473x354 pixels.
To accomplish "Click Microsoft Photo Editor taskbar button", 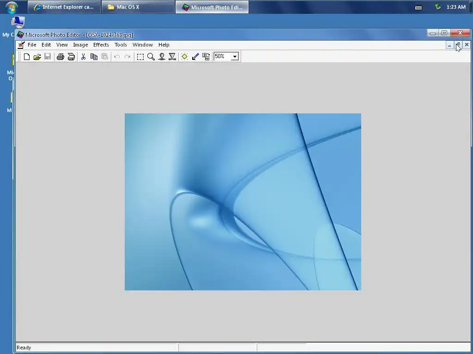I will [212, 7].
